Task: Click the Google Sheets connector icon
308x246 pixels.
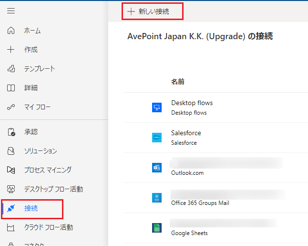Action: 157,228
